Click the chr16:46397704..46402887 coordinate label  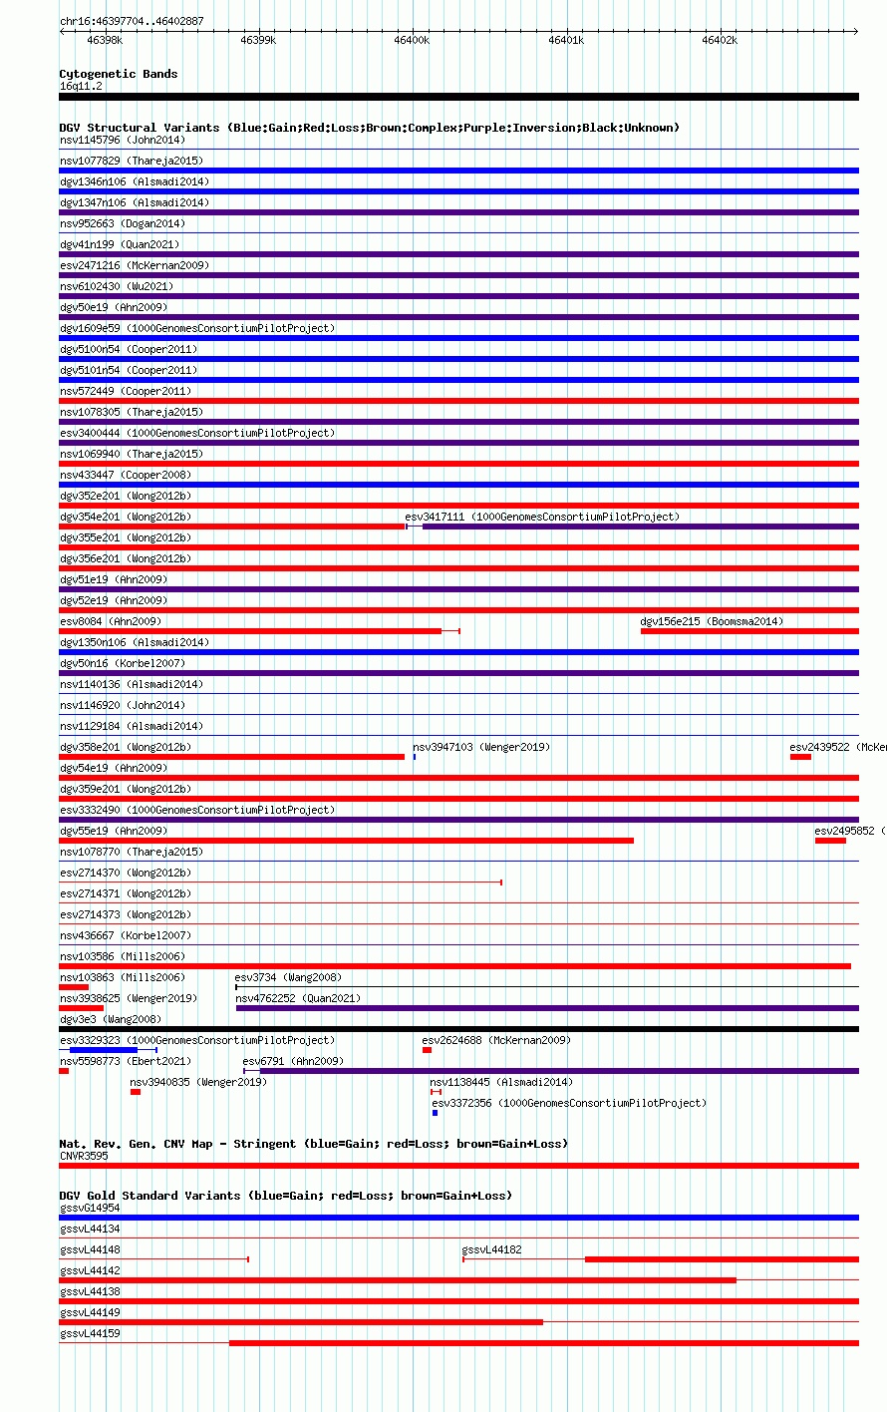(x=132, y=21)
